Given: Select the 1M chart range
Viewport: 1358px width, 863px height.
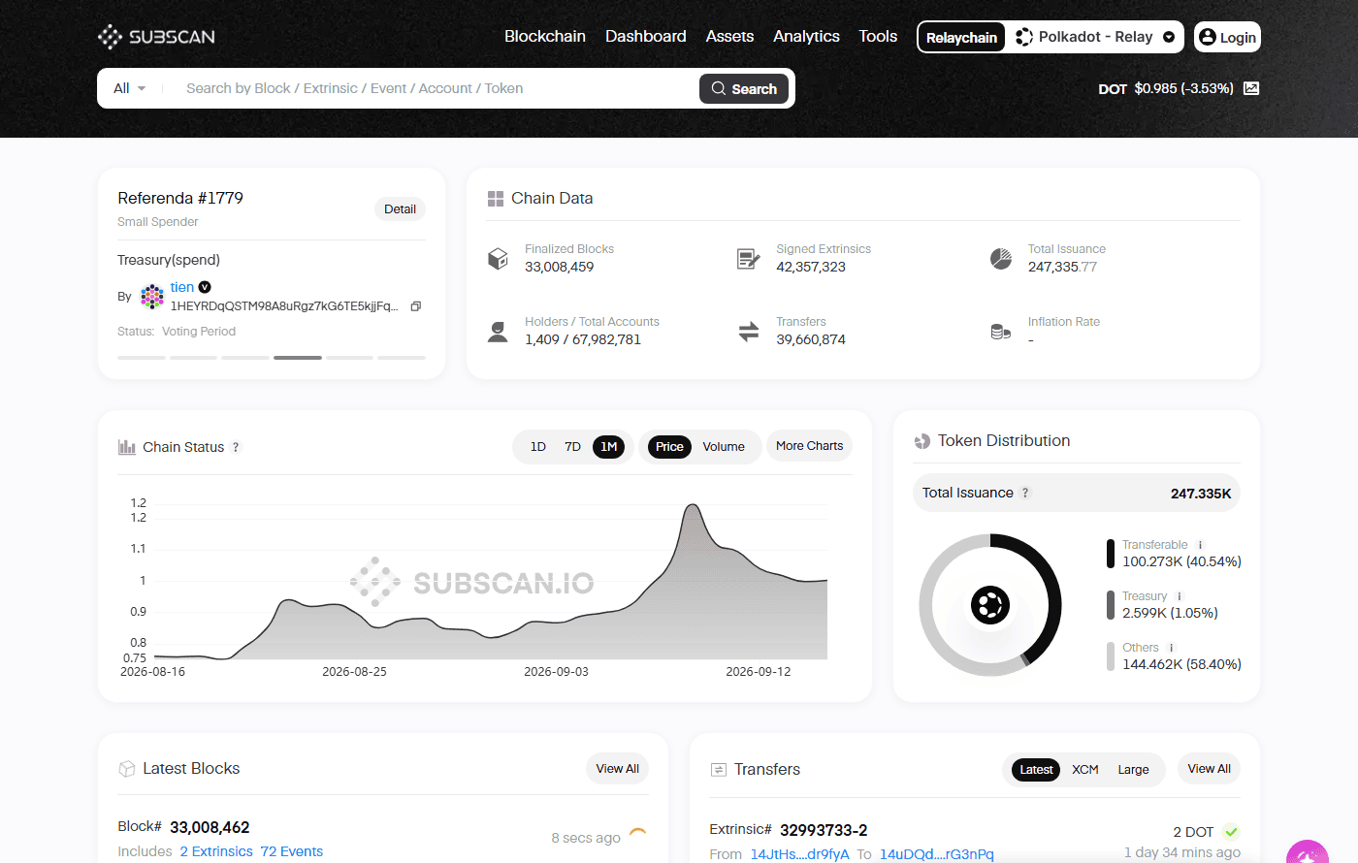Looking at the screenshot, I should 609,447.
